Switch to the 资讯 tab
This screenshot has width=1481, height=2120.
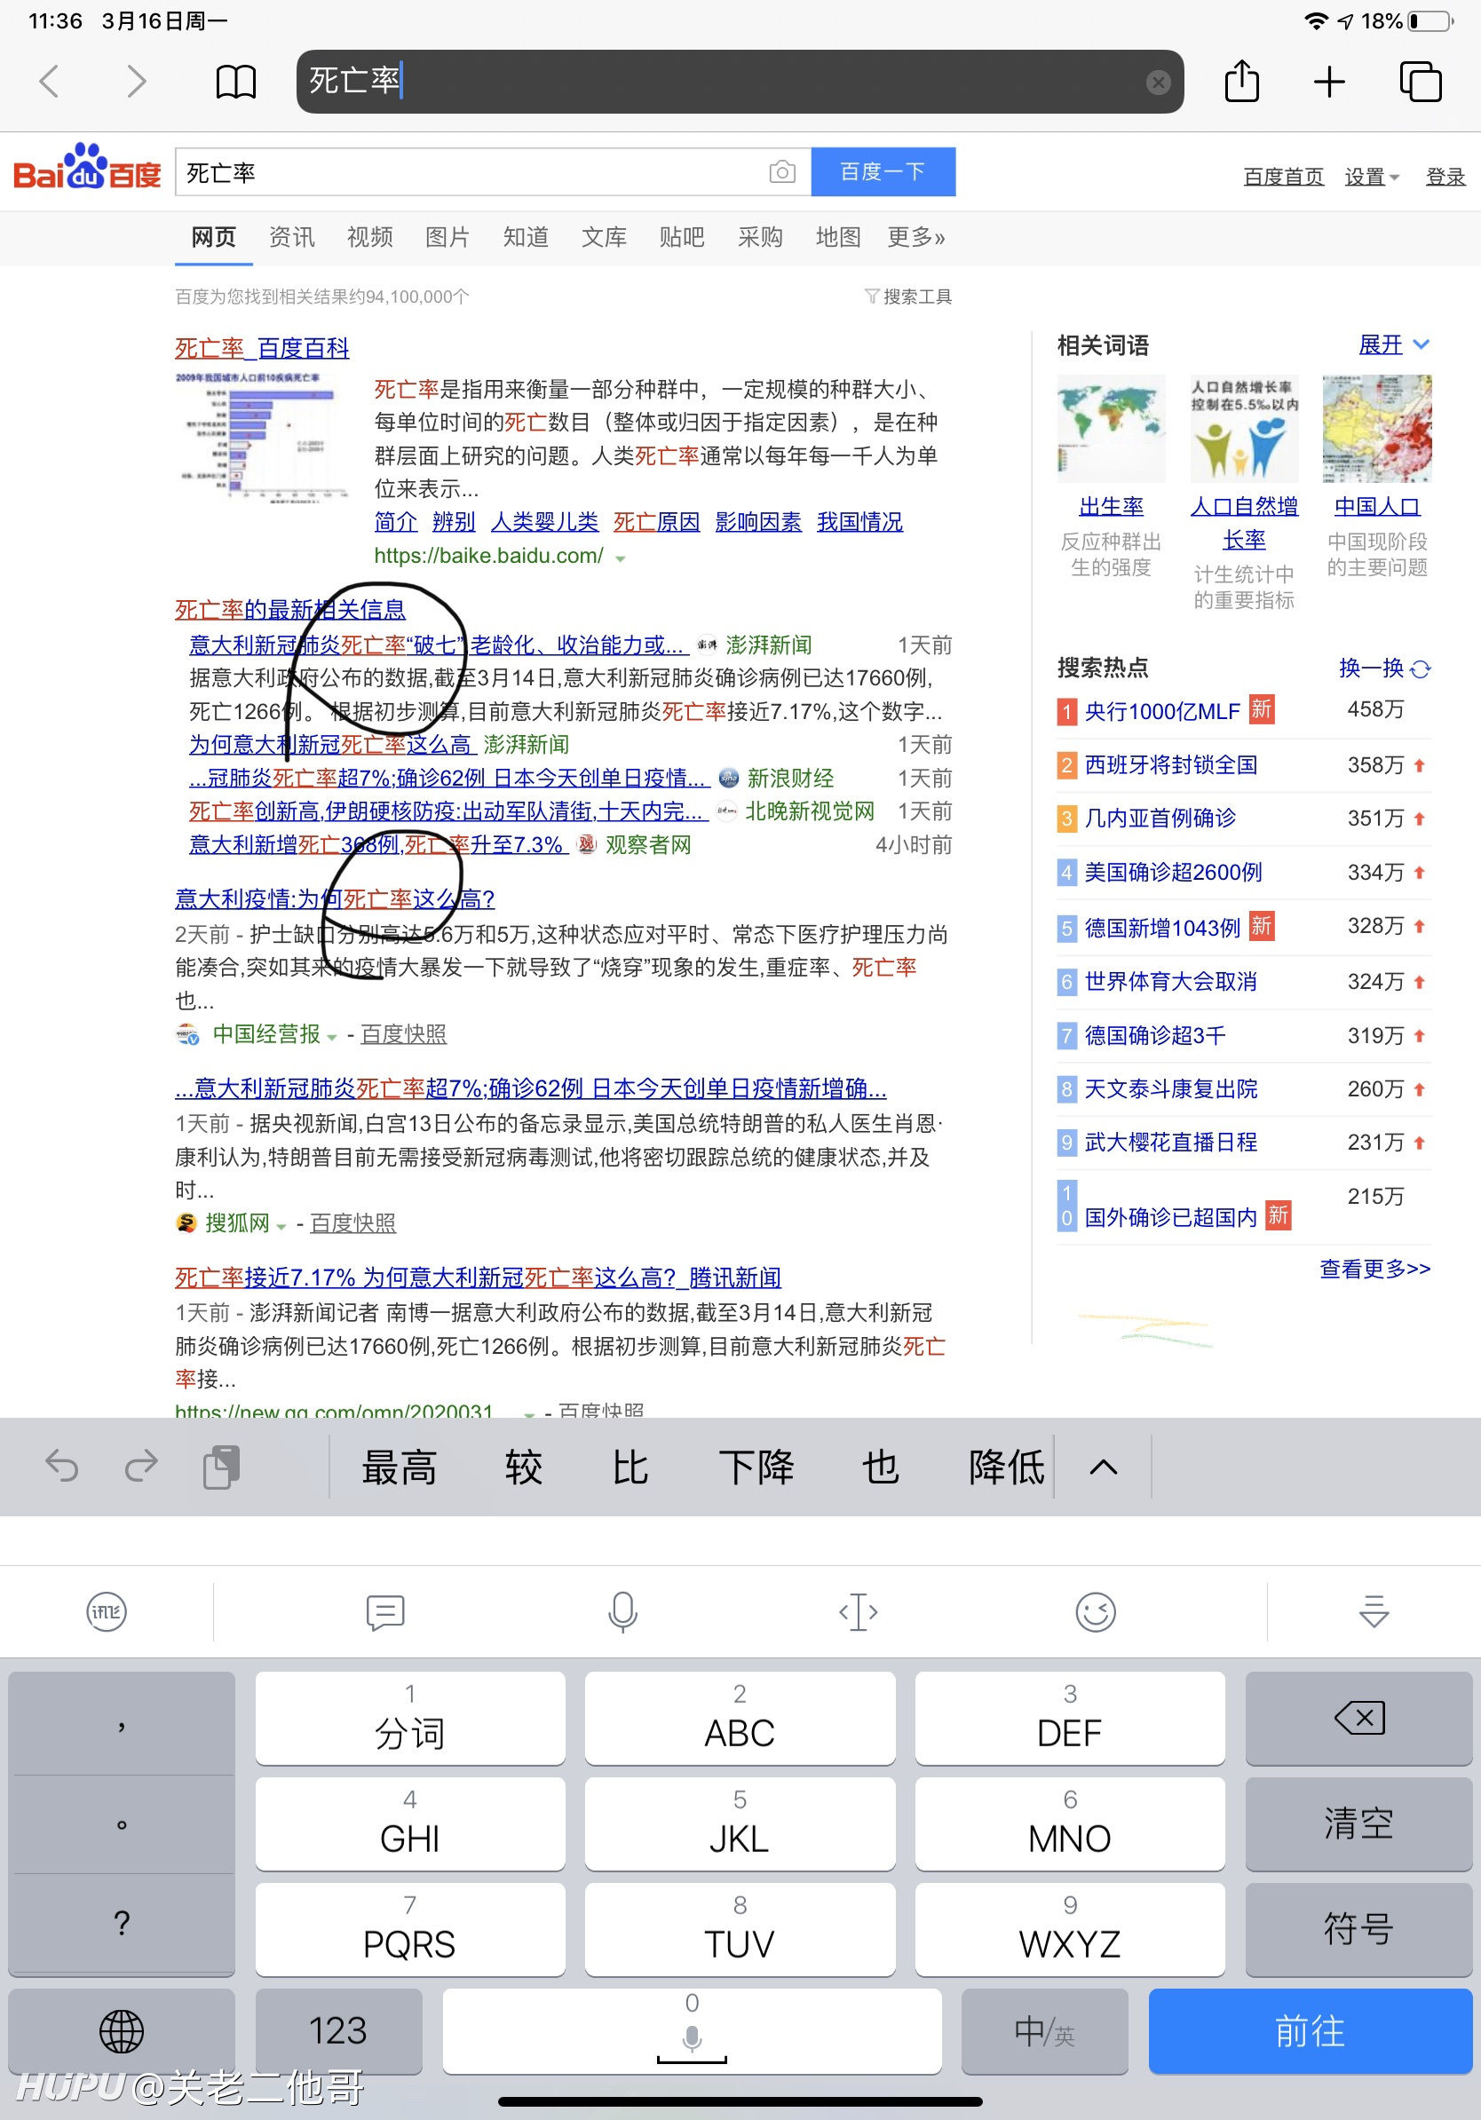292,237
